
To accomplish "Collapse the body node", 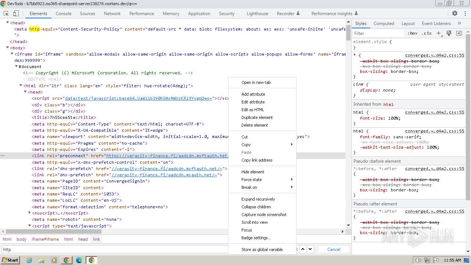I will tap(7, 48).
